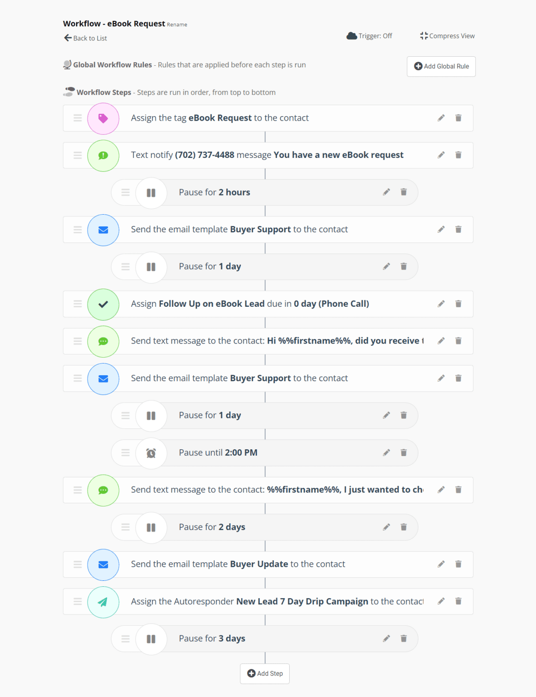Click the drag handle on Assign Follow Up step
This screenshot has width=536, height=697.
click(78, 304)
